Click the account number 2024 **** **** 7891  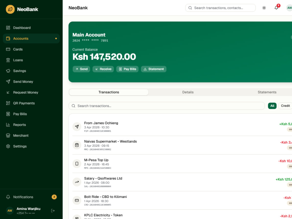tap(90, 40)
